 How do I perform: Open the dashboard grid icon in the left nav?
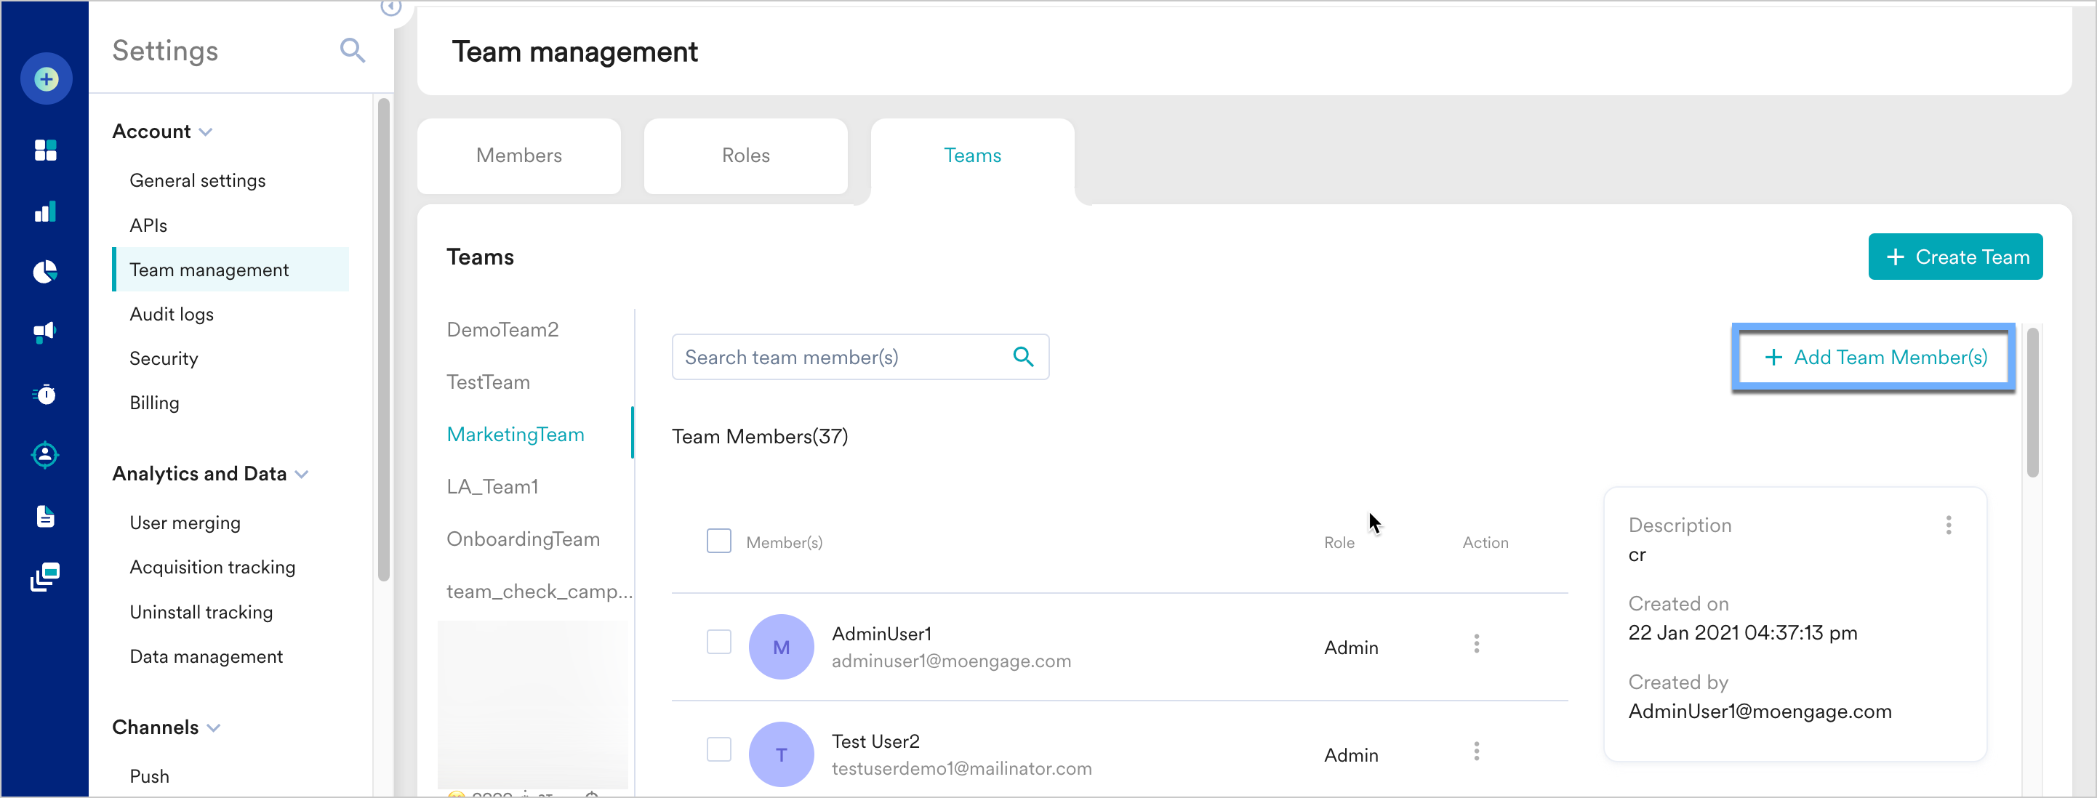46,150
